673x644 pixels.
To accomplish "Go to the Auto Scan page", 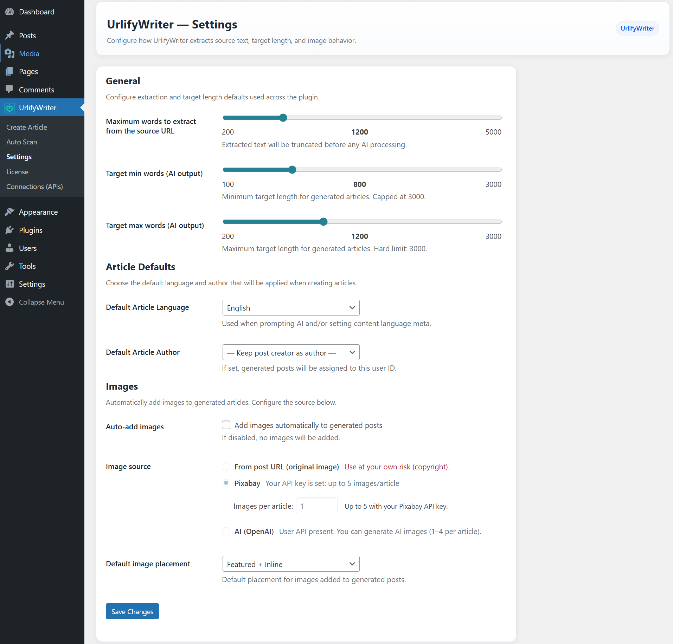I will [21, 142].
